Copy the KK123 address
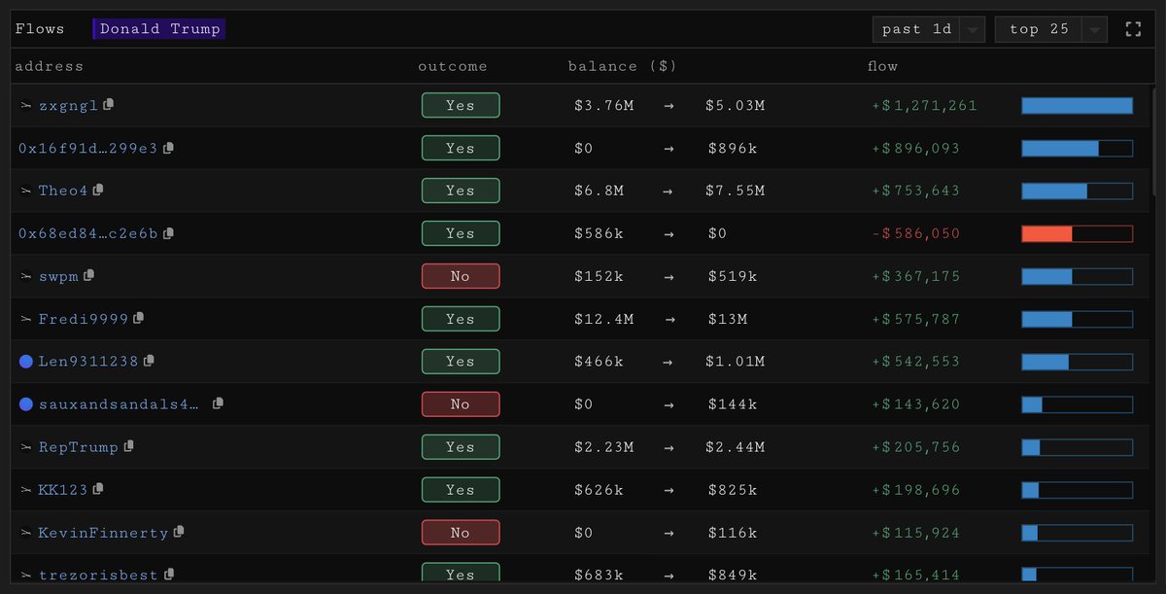1166x594 pixels. pyautogui.click(x=98, y=489)
